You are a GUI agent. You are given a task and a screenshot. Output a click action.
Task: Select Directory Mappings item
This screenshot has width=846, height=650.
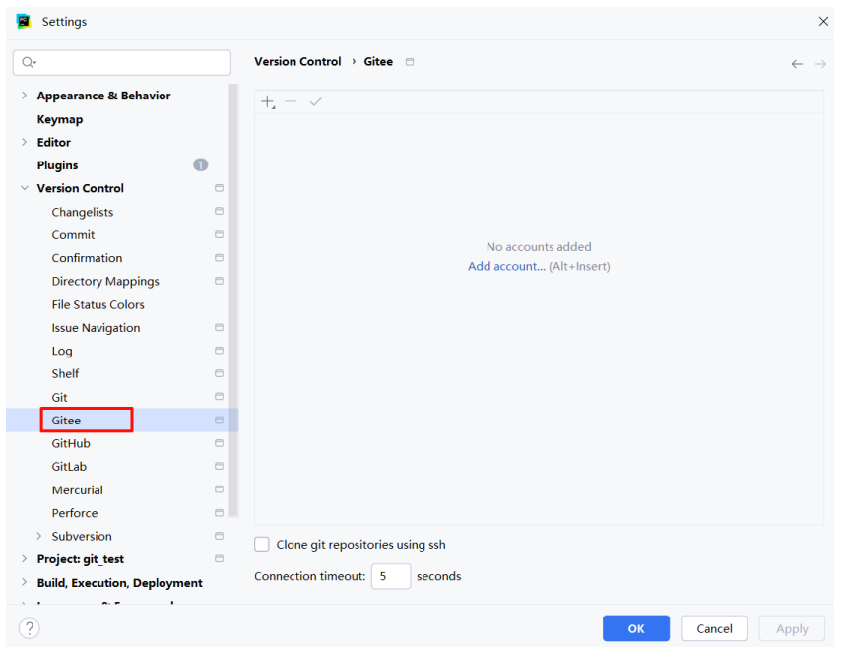pyautogui.click(x=105, y=282)
